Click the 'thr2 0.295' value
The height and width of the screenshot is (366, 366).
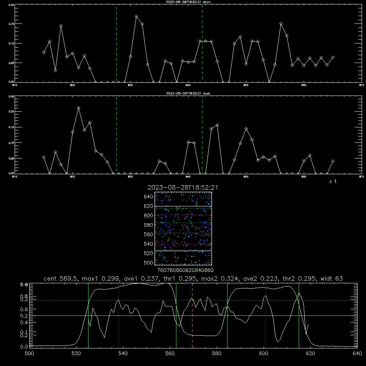click(299, 279)
